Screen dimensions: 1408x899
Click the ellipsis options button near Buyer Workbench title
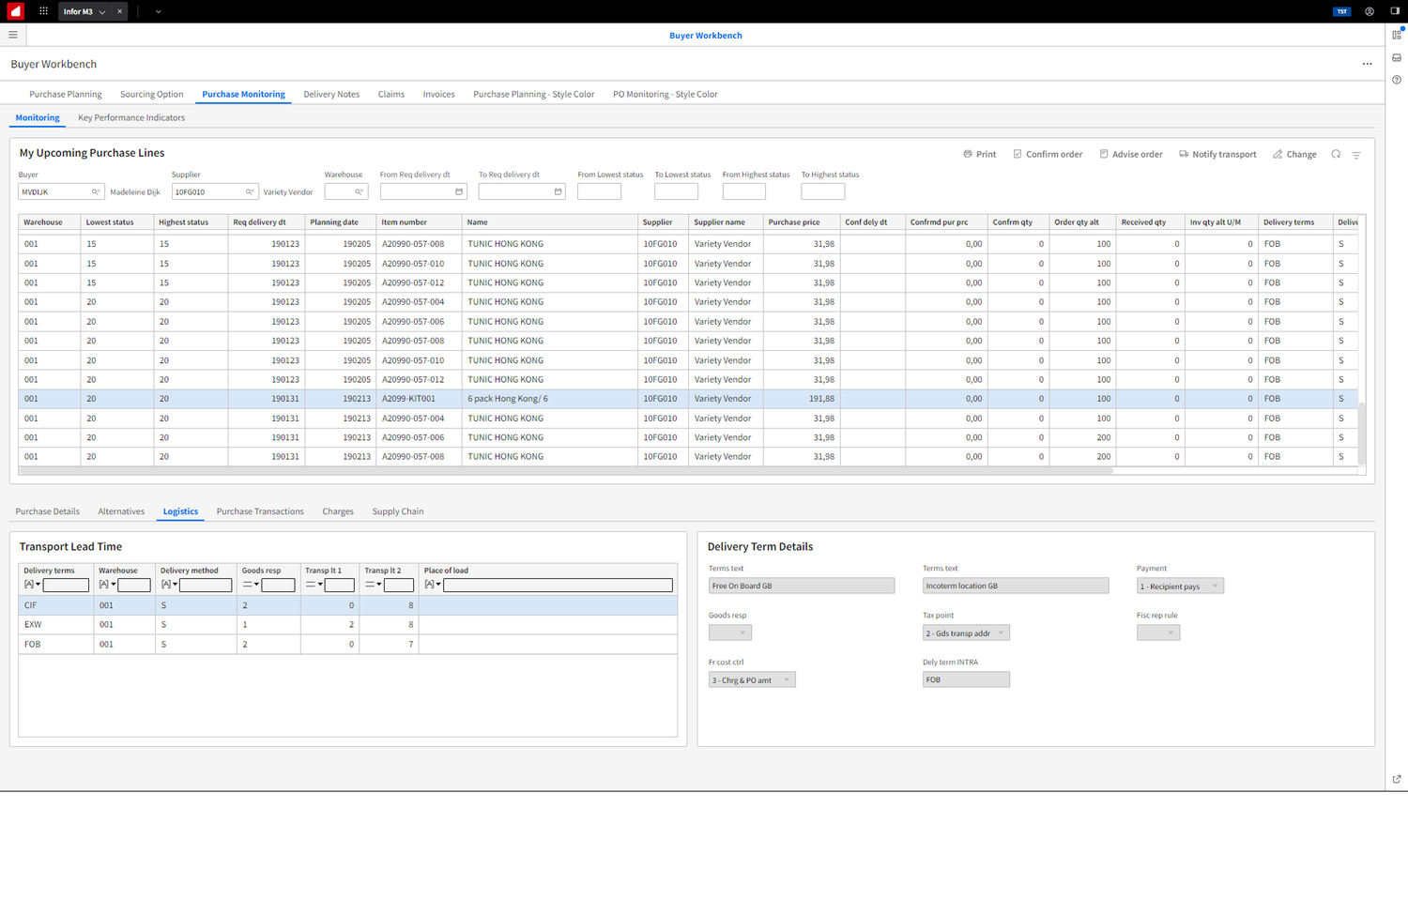(1368, 63)
